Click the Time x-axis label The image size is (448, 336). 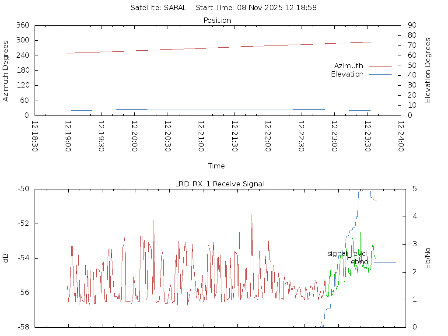[x=217, y=166]
